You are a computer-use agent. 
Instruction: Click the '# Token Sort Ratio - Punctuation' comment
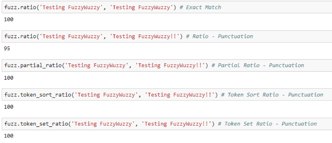272,94
